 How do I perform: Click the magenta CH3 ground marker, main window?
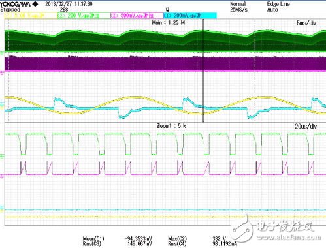(2, 72)
